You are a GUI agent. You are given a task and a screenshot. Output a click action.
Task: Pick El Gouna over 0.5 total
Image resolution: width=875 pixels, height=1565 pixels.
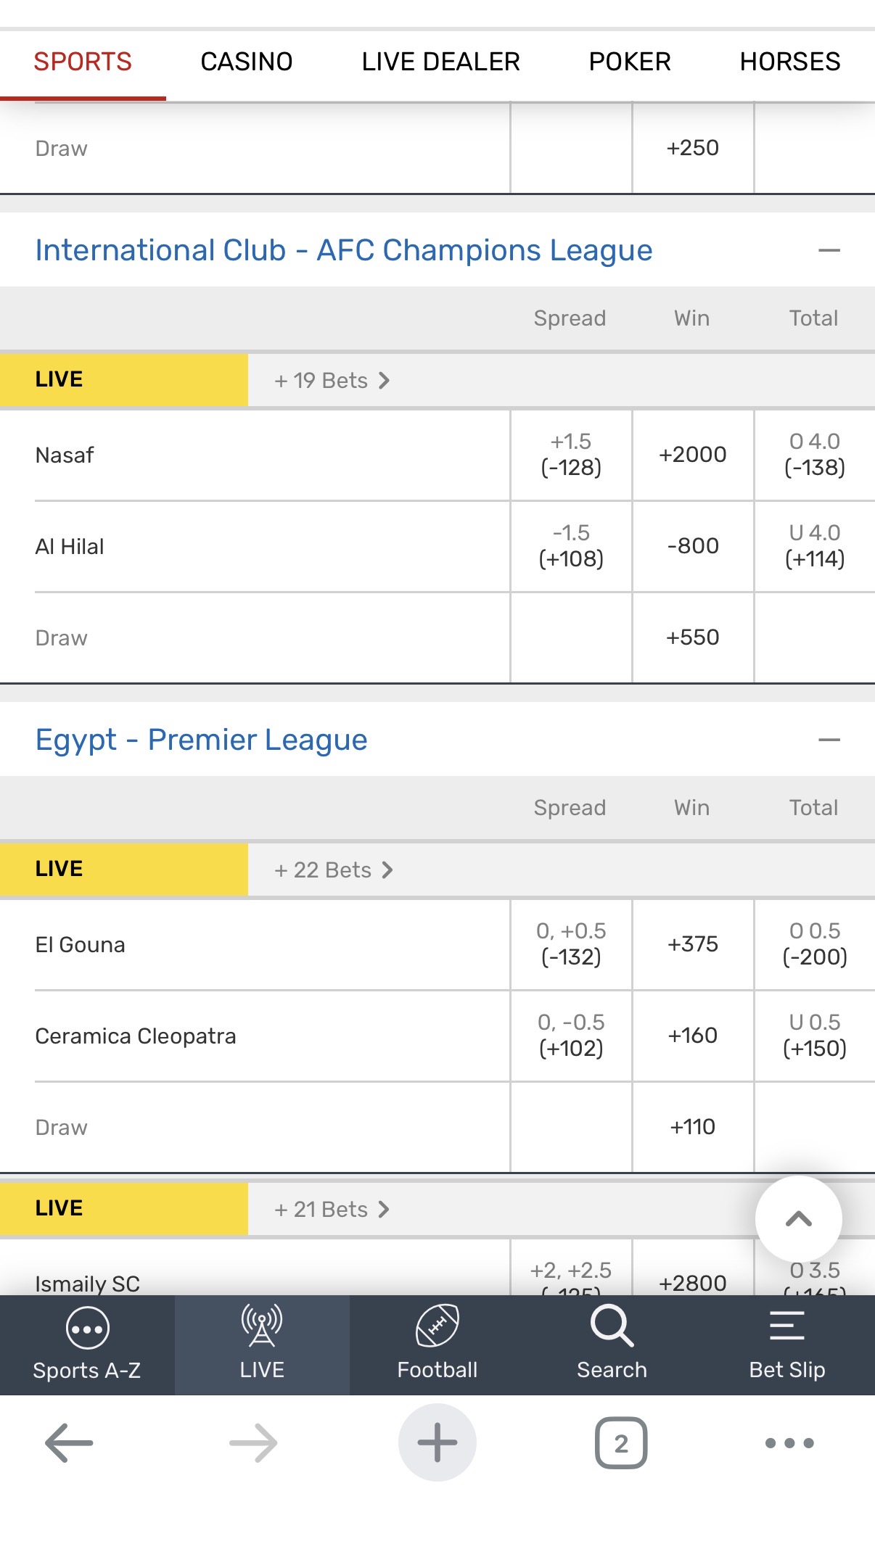[814, 944]
